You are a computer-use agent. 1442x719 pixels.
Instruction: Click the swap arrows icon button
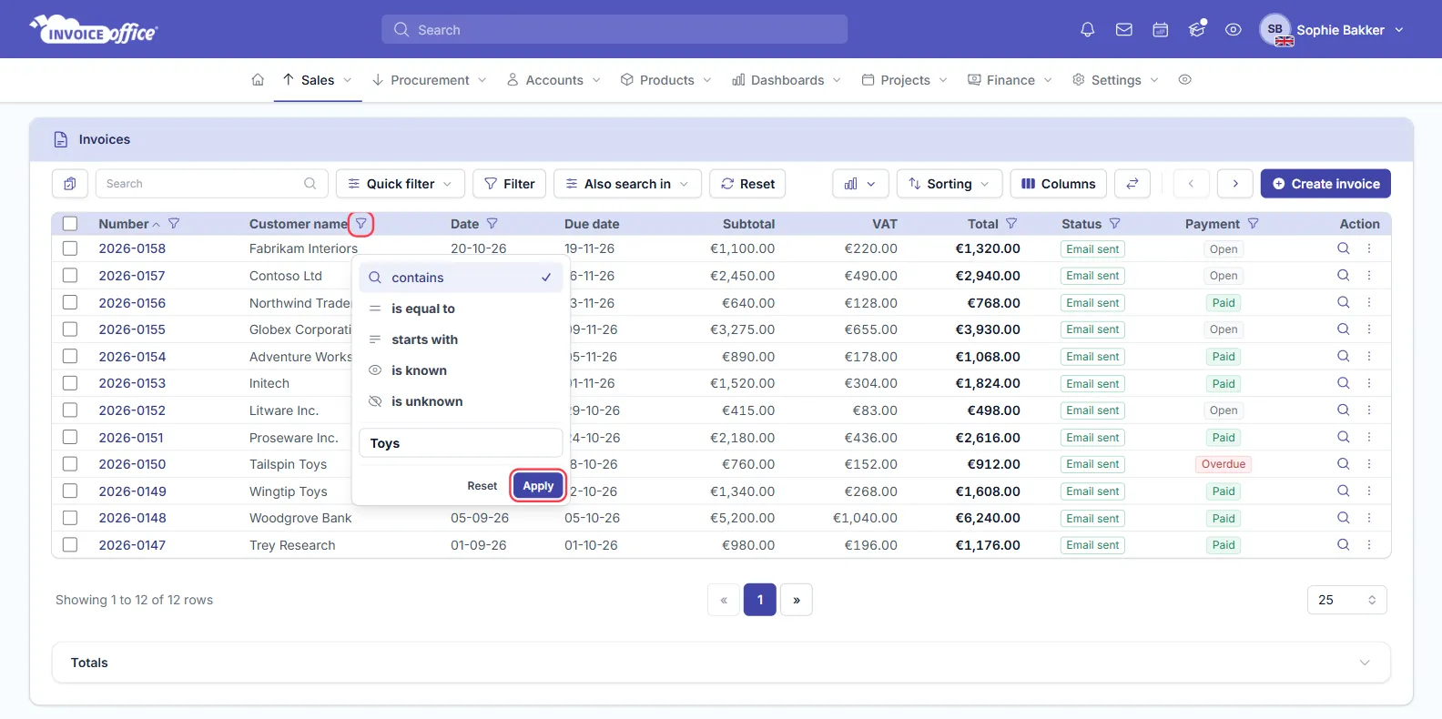[x=1132, y=184]
